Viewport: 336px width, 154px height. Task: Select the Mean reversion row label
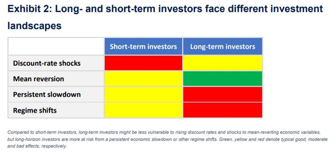click(x=38, y=79)
